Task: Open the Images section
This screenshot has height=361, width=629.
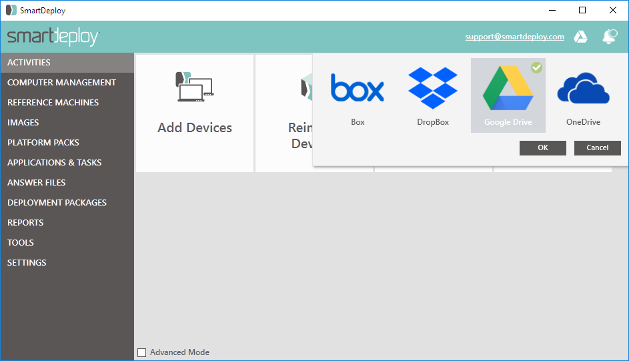Action: pos(67,123)
